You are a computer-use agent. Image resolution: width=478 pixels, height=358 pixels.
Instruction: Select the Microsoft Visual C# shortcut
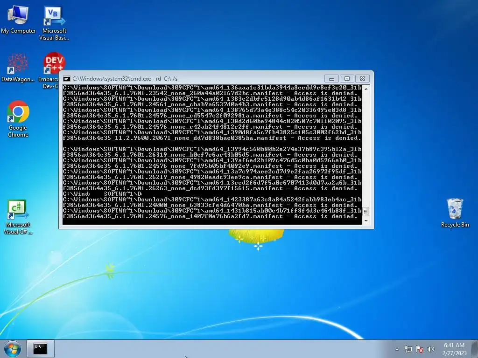18,217
